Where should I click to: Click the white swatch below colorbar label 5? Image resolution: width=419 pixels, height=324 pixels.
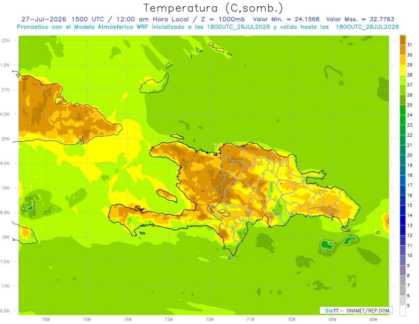click(x=403, y=310)
